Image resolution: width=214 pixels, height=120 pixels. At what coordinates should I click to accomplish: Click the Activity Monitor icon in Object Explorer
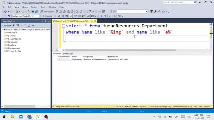coord(33,26)
